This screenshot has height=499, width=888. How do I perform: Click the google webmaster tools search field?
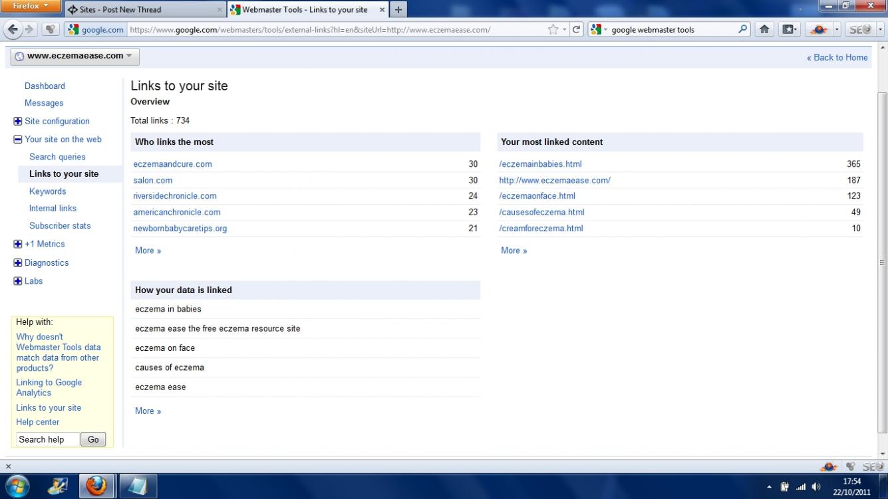click(672, 29)
